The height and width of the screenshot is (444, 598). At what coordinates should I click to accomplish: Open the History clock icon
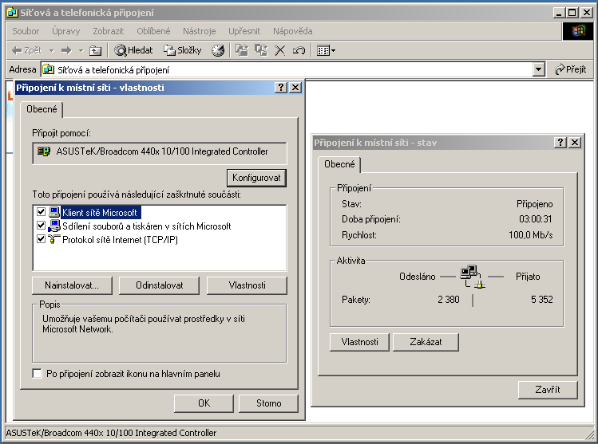pyautogui.click(x=218, y=50)
